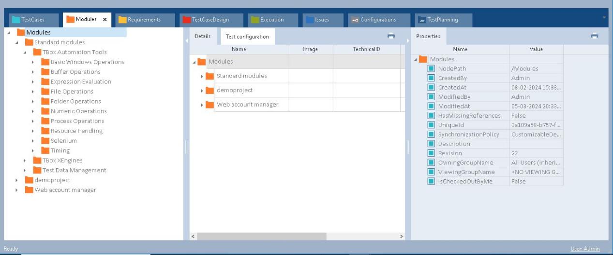Expand the Test Data Management node

pos(25,170)
